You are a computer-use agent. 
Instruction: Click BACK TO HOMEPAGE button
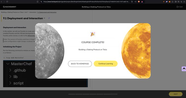point(80,64)
